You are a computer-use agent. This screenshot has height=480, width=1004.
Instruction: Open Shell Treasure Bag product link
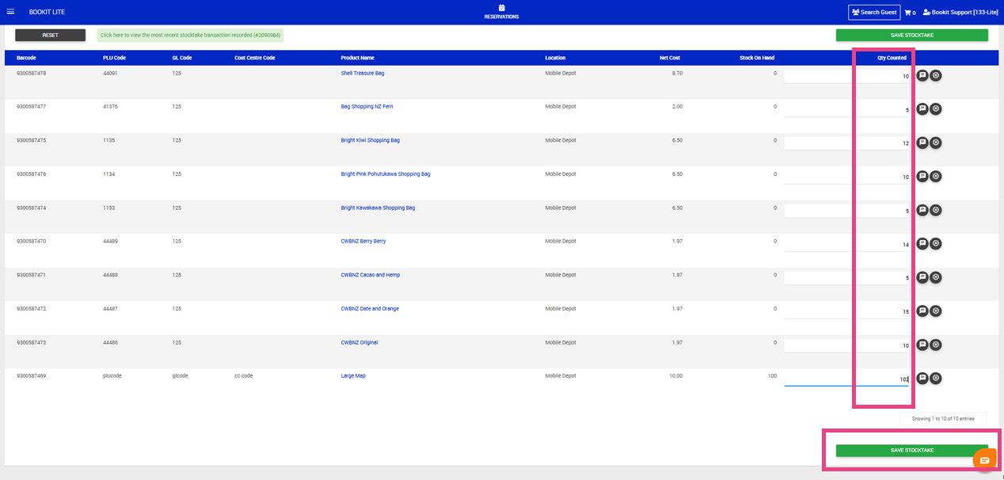tap(363, 73)
